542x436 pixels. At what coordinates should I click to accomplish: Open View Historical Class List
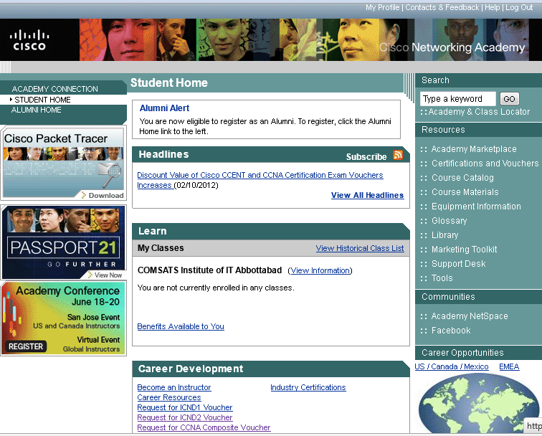point(359,248)
